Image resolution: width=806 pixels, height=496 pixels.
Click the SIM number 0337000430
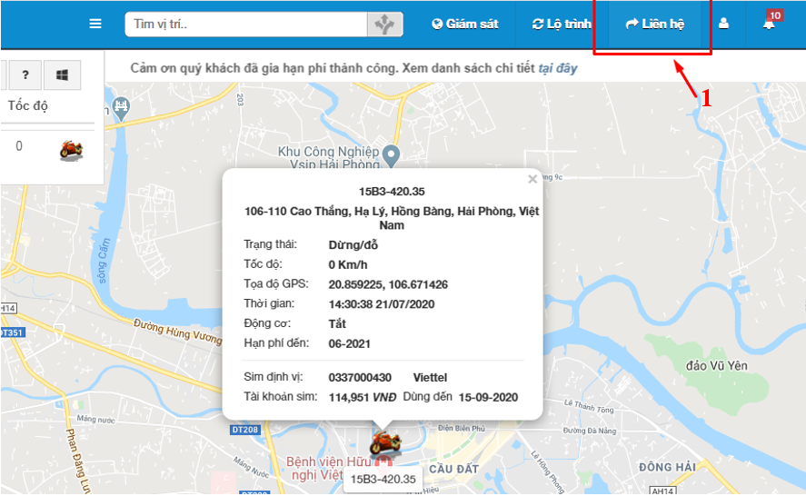(360, 378)
